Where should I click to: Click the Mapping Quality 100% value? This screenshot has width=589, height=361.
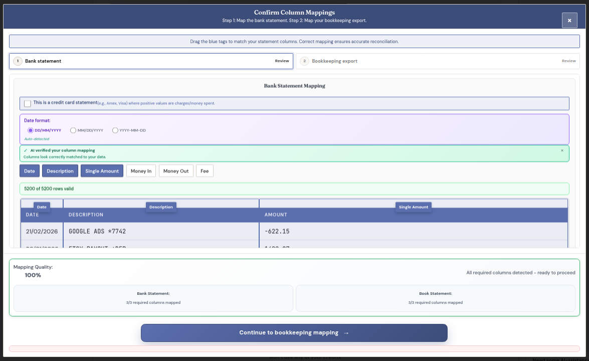coord(33,275)
